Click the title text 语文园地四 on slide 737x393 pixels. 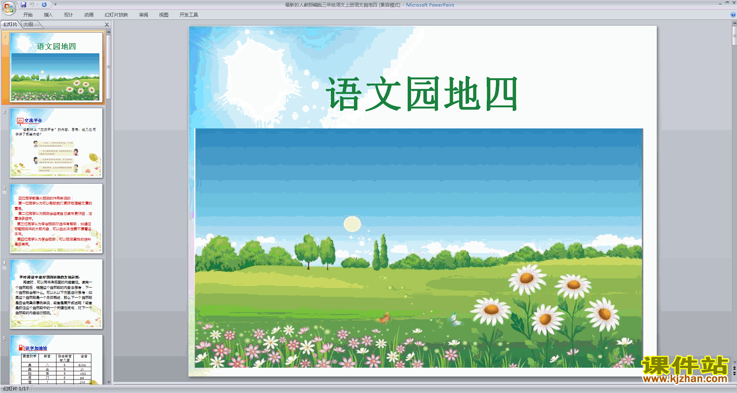422,94
